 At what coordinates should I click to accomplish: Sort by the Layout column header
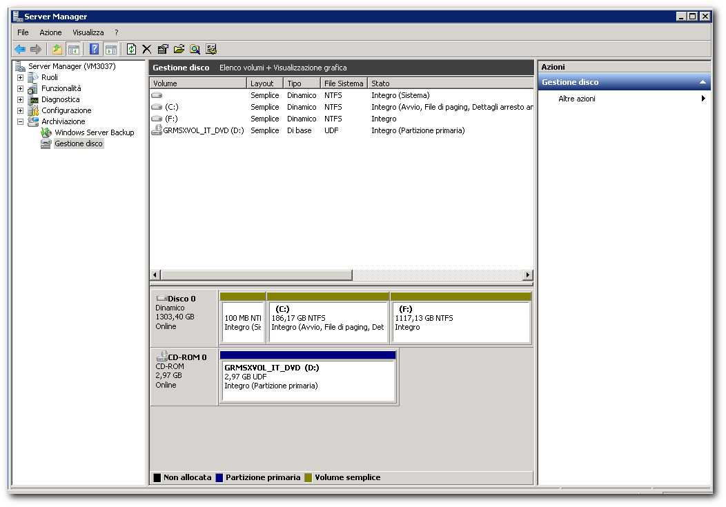pyautogui.click(x=265, y=83)
